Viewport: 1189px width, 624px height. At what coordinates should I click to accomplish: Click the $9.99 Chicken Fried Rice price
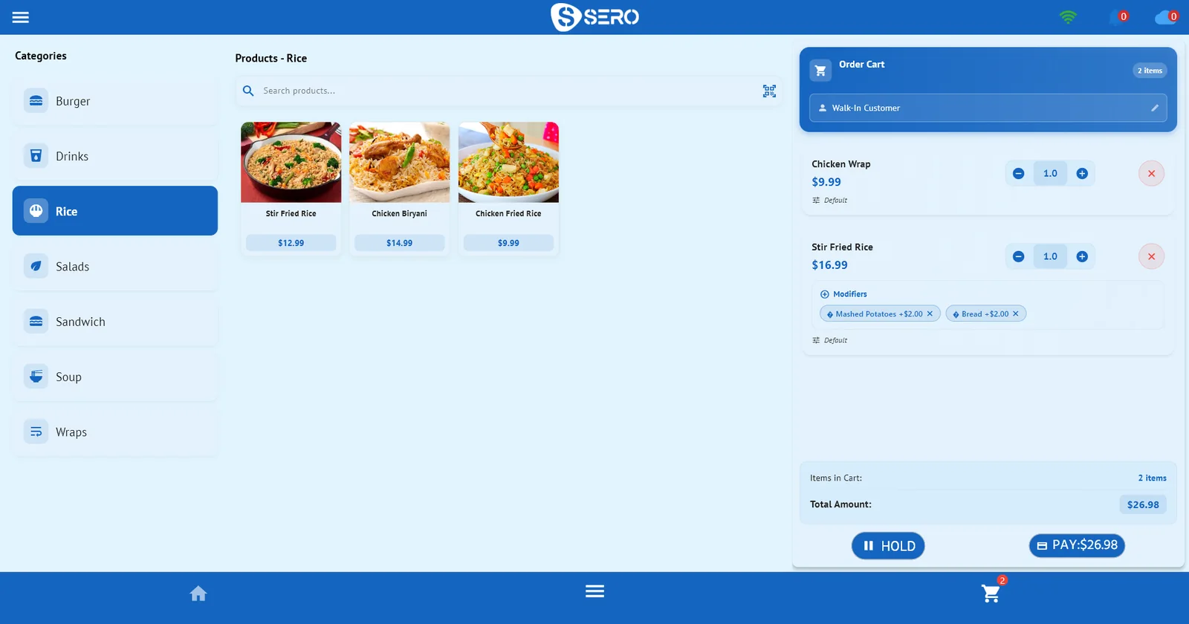click(x=508, y=243)
